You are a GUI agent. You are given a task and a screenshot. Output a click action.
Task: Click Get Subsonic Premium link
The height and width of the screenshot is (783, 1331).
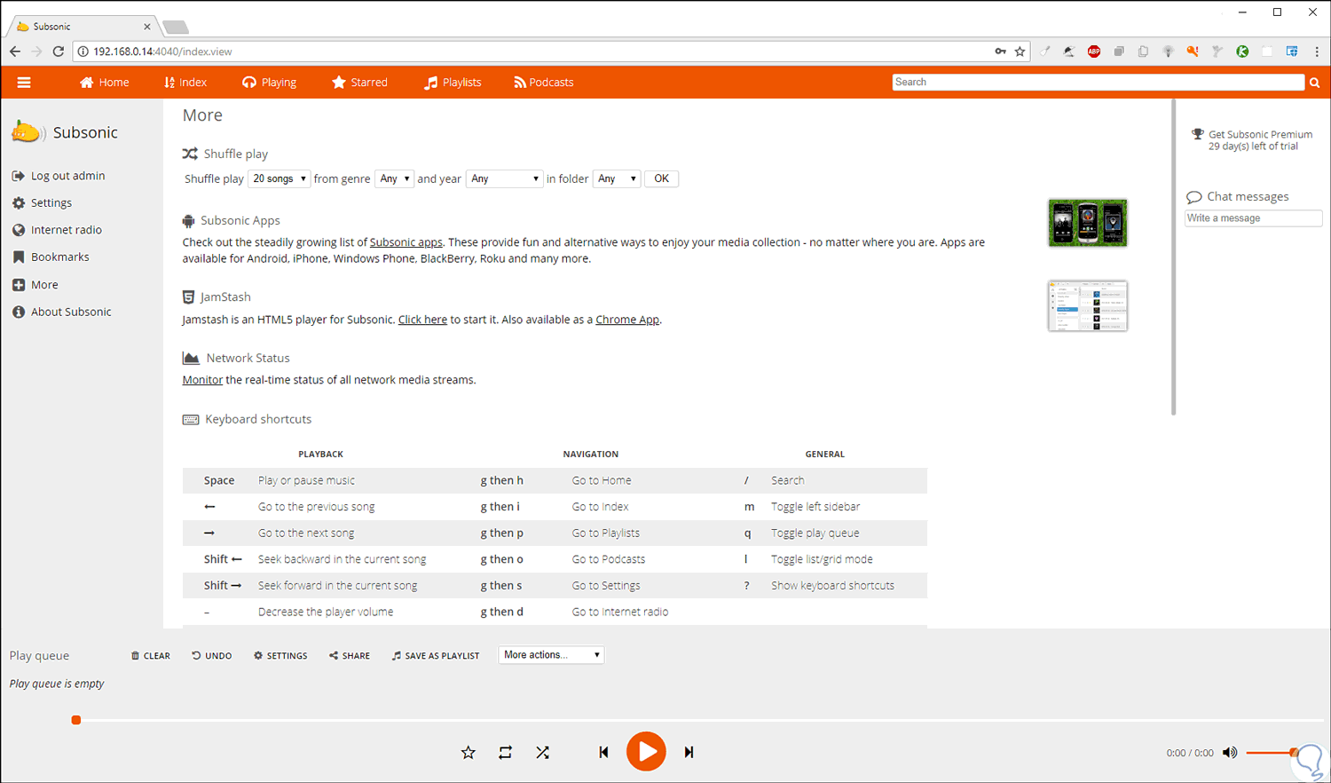(x=1260, y=135)
